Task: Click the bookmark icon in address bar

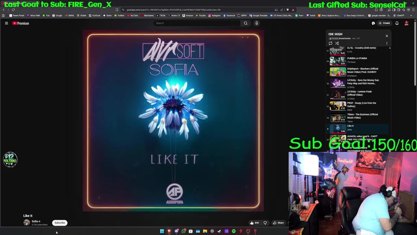Action: [x=117, y=10]
